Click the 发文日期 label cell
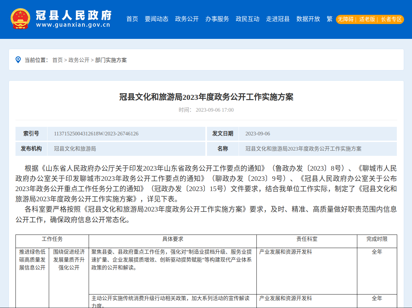Viewport: 412px width, 308px height. click(x=223, y=134)
